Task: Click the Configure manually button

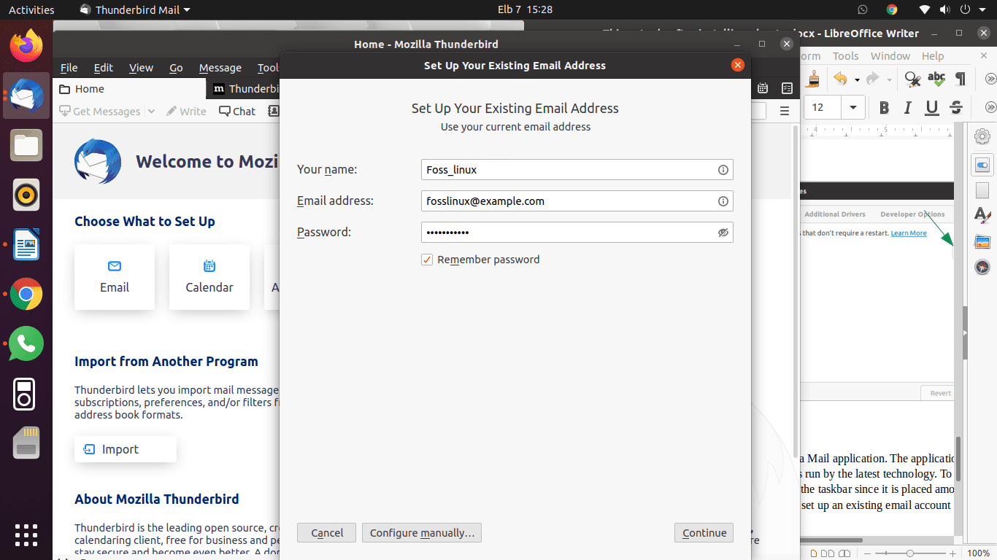Action: click(x=422, y=532)
